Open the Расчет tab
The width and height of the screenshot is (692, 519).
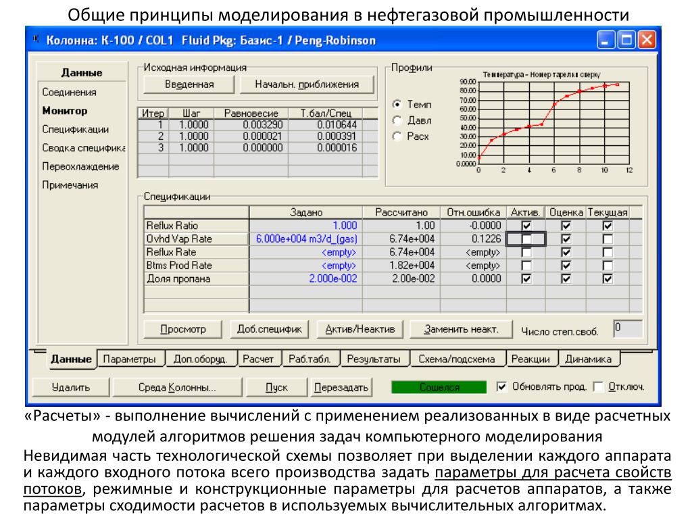click(x=258, y=360)
